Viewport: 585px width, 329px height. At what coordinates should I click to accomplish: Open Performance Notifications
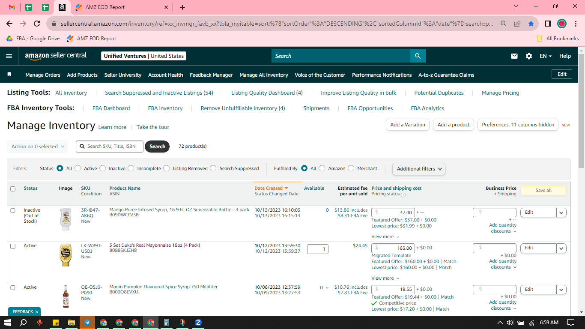click(382, 75)
